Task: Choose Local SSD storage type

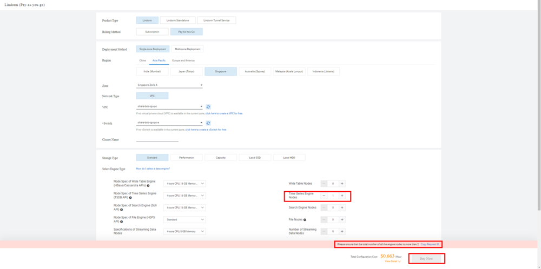Action: (255, 158)
